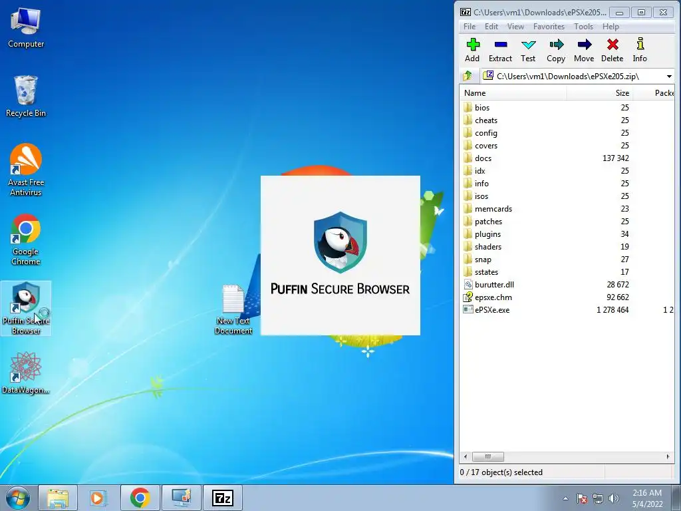The height and width of the screenshot is (511, 681).
Task: Click the 1 278 464 size of ePSXe.exe
Action: click(x=613, y=310)
